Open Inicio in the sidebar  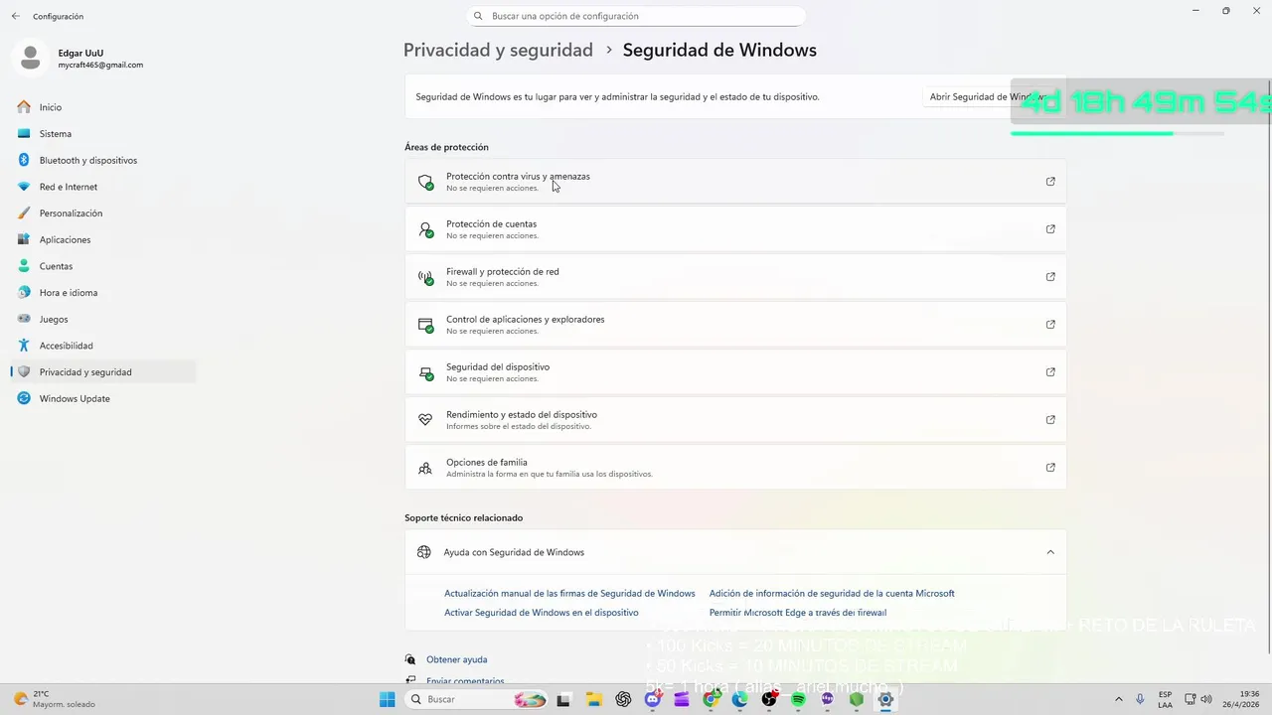pyautogui.click(x=103, y=107)
